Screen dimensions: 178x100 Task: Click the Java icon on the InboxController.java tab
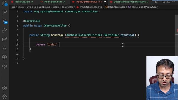(73, 2)
